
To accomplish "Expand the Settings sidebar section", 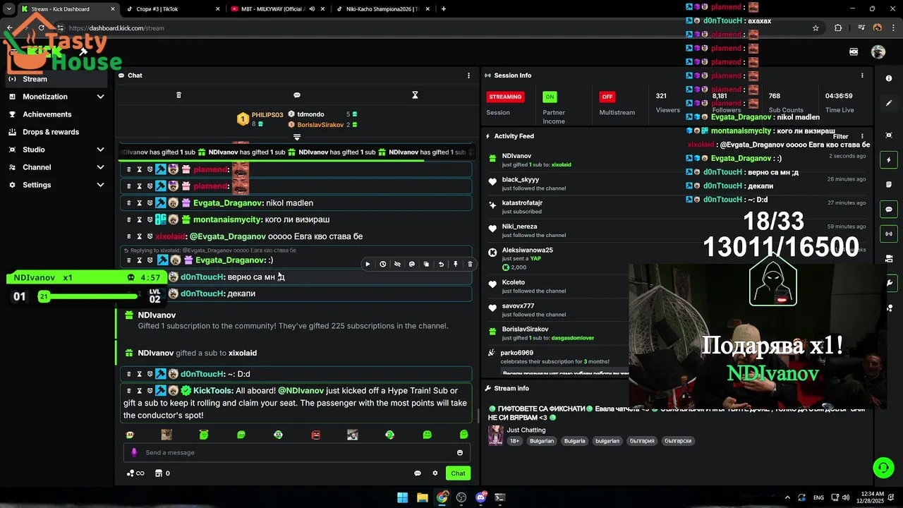I will click(x=100, y=185).
